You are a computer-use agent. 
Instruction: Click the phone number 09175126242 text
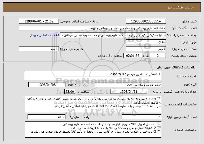pyautogui.click(x=109, y=106)
